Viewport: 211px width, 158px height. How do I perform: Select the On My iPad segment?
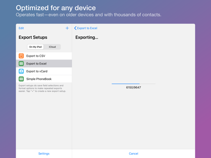(x=36, y=47)
